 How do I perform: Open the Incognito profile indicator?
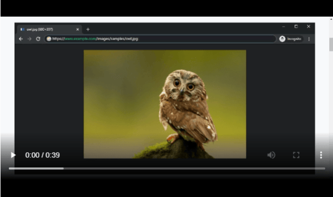pos(291,39)
